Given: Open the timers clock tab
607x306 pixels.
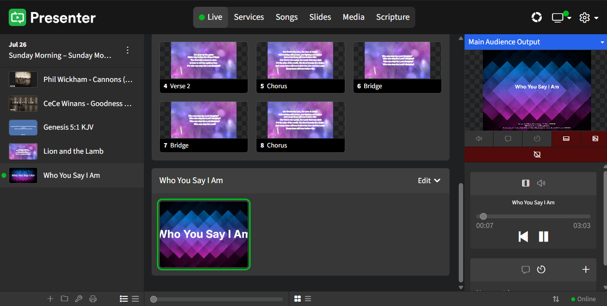Looking at the screenshot, I should pyautogui.click(x=541, y=270).
